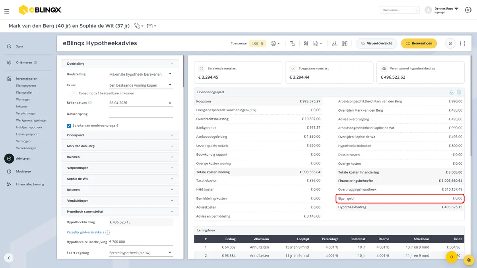Expand the Onderpand section
This screenshot has height=268, width=477.
[x=120, y=135]
